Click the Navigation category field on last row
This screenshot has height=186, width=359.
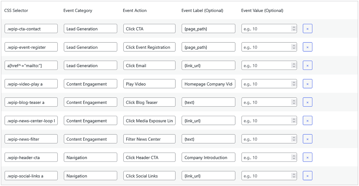(x=90, y=176)
